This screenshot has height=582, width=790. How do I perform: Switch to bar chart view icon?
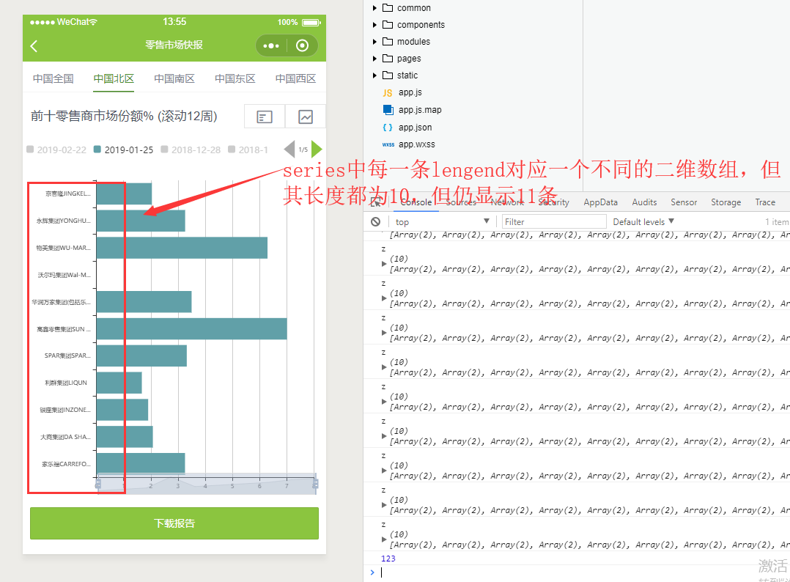pos(265,117)
